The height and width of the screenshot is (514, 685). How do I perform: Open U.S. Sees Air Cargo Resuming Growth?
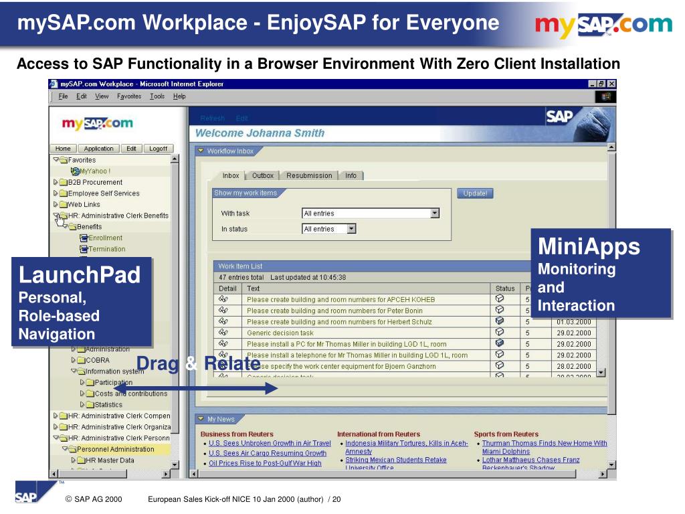[x=268, y=453]
